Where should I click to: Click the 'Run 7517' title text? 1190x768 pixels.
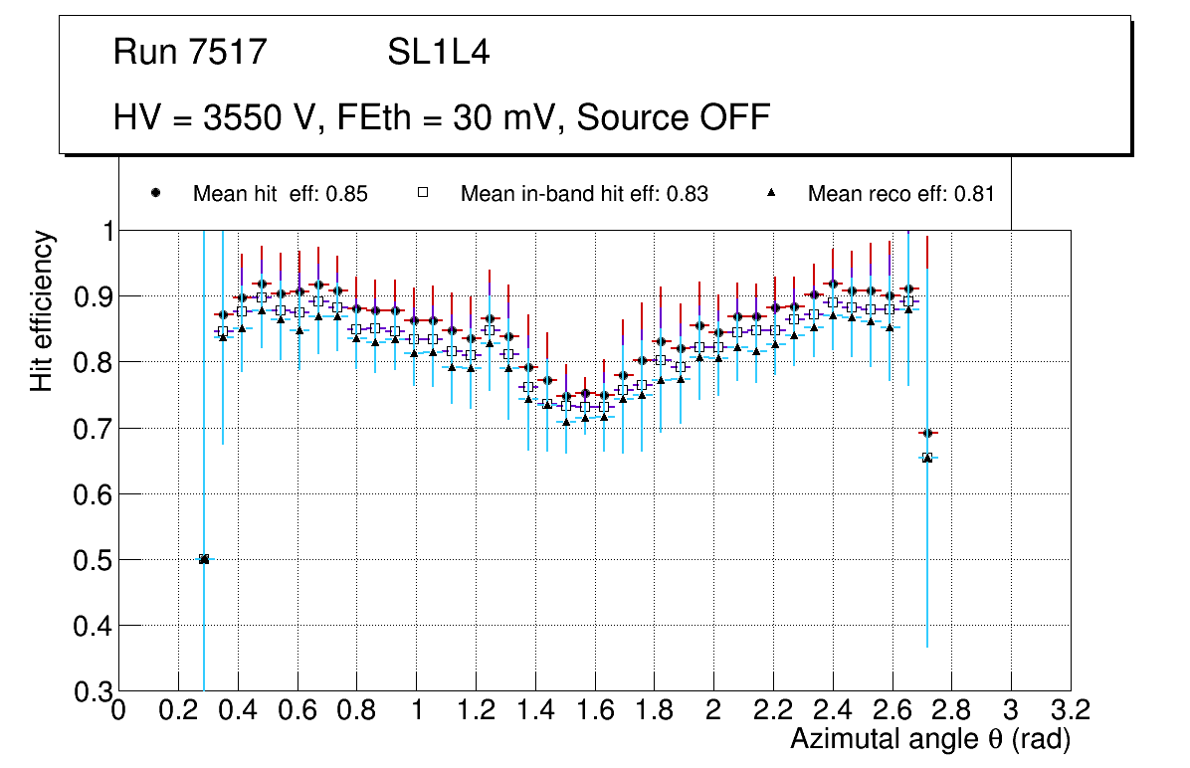pos(190,52)
